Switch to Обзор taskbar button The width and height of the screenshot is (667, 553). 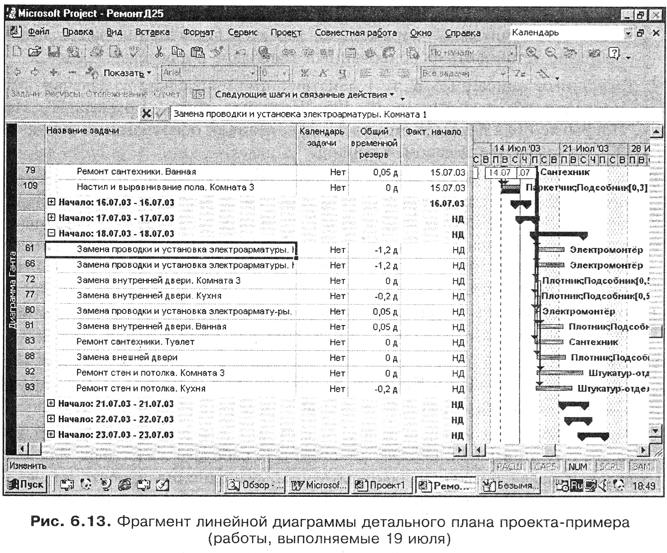pos(254,485)
